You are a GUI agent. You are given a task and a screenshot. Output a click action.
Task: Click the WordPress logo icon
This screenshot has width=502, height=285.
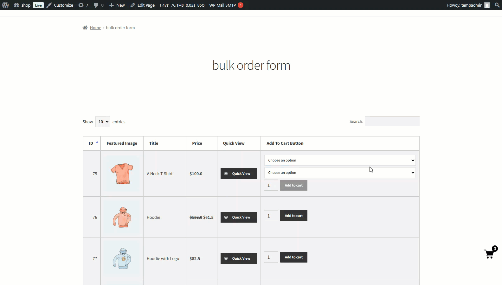pyautogui.click(x=5, y=5)
